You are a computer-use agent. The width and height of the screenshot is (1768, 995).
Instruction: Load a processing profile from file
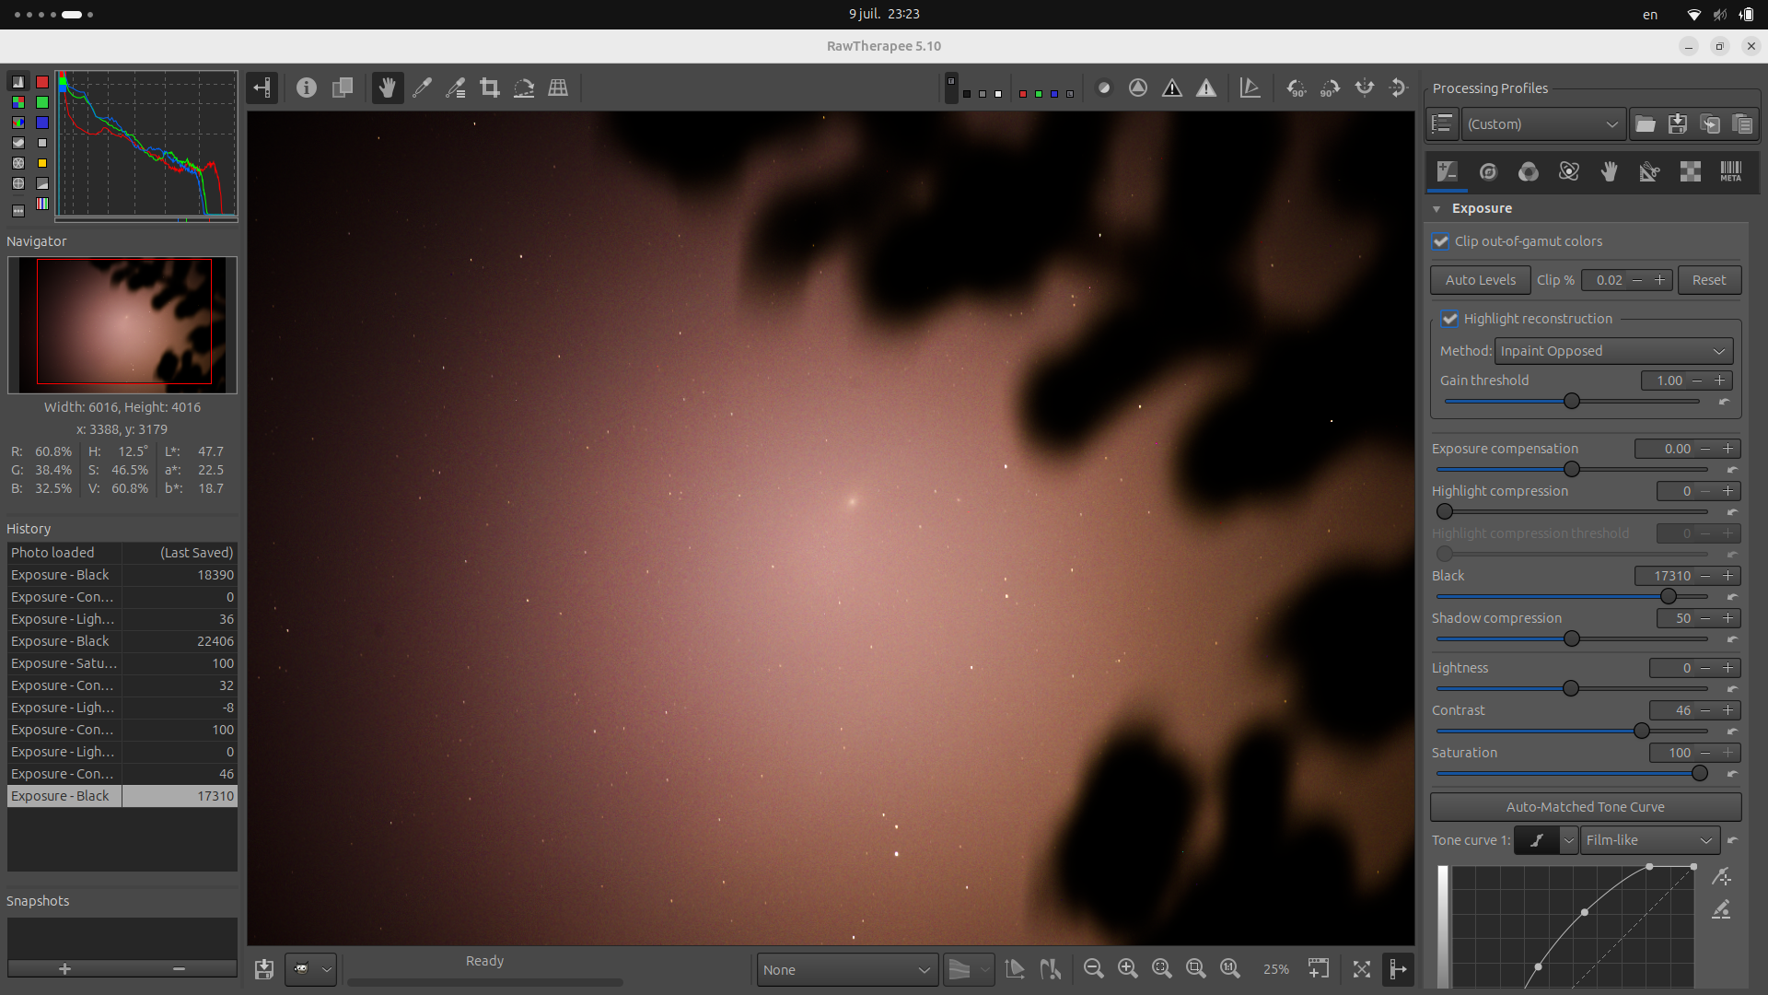[x=1646, y=124]
